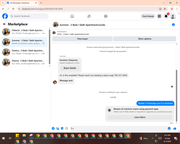Viewport: 180px width, 144px height.
Task: Click the back arrow next to Marketplace
Action: [4, 24]
